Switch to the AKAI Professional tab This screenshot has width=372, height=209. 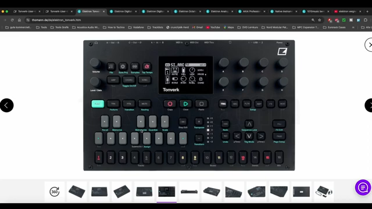[252, 11]
